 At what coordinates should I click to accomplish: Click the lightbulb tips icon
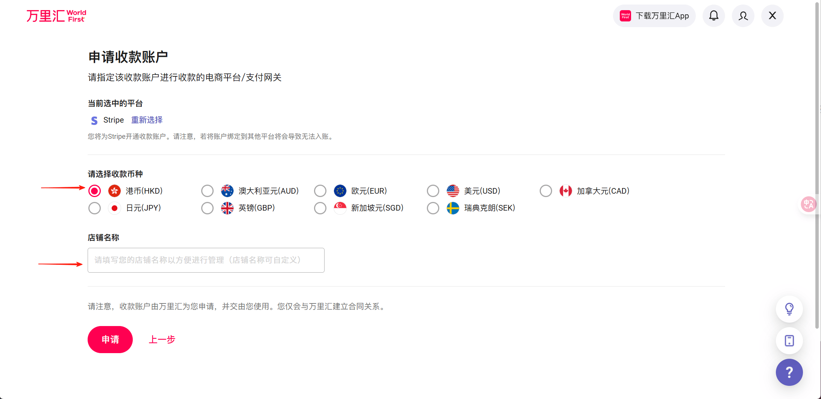(789, 309)
